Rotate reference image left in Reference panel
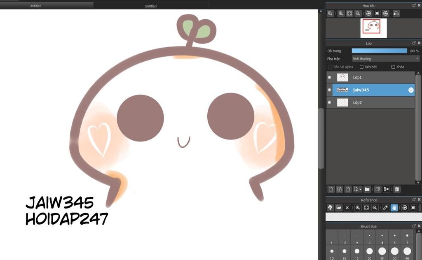Image resolution: width=422 pixels, height=260 pixels. click(x=405, y=208)
